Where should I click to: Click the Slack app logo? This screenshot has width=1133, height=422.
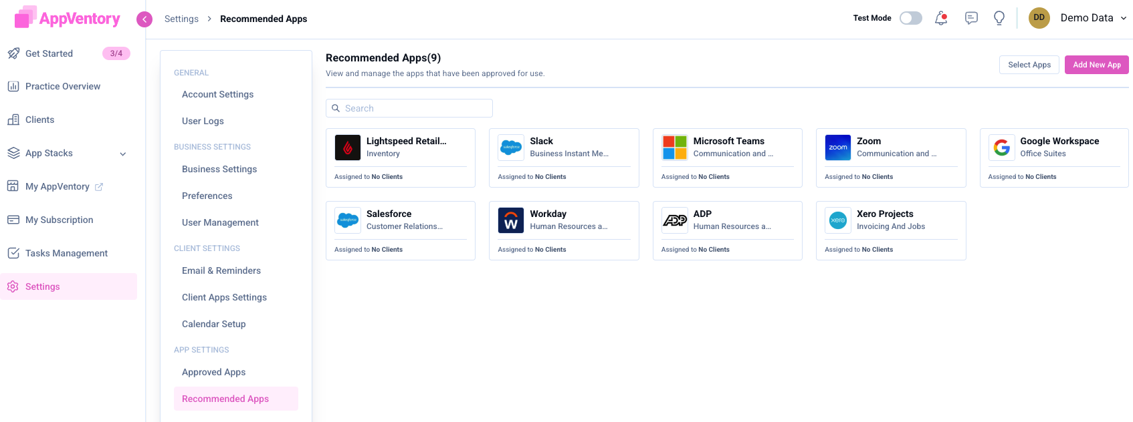coord(511,148)
